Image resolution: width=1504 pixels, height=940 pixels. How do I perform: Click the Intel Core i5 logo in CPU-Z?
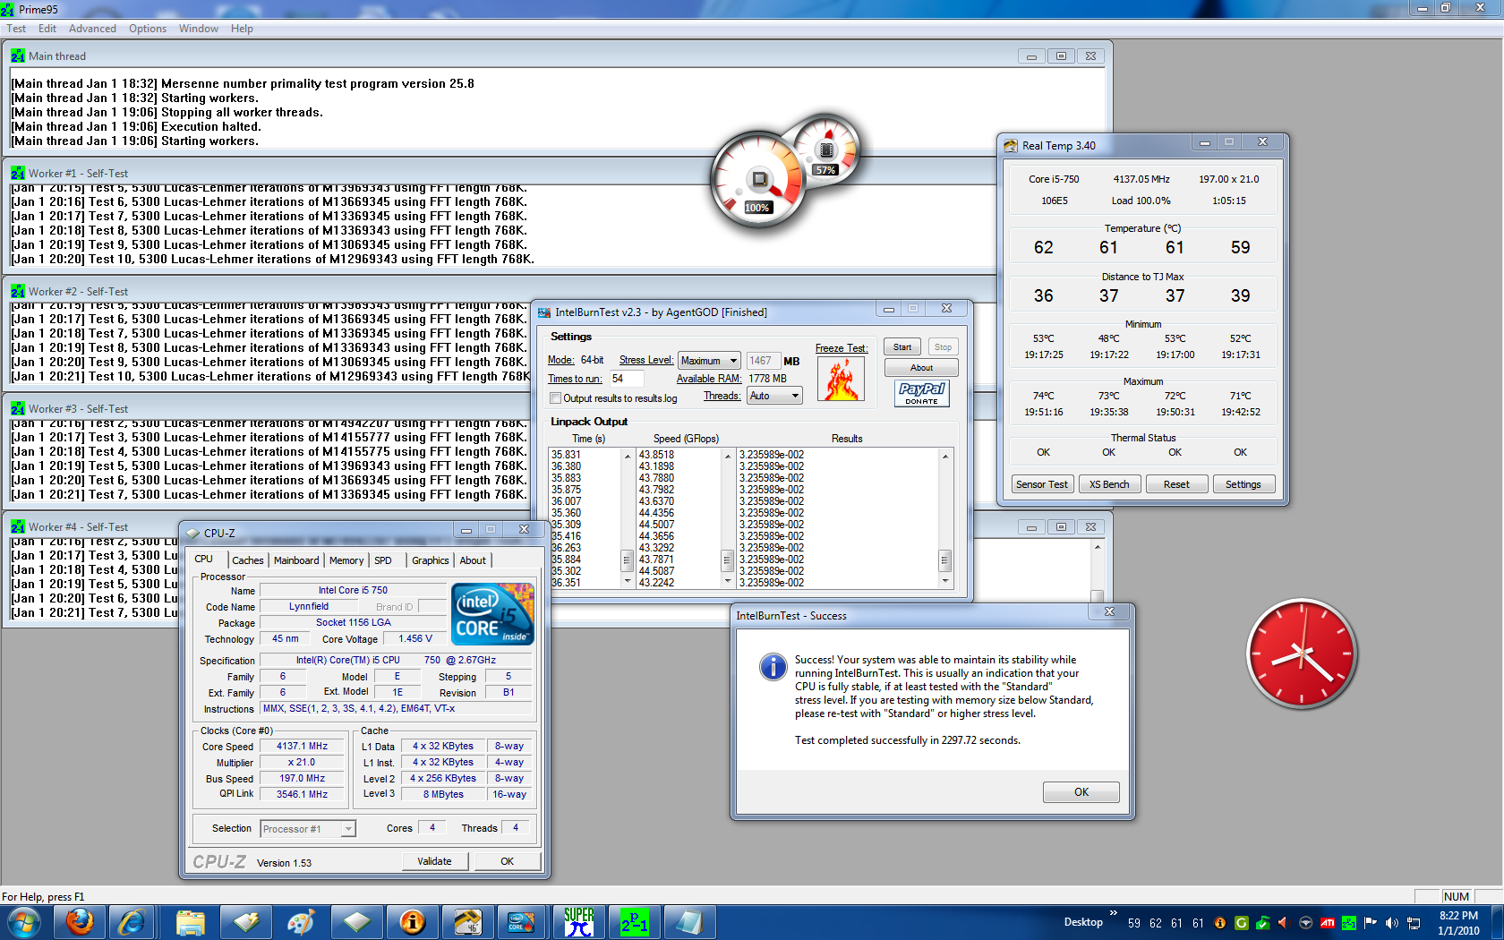(493, 614)
